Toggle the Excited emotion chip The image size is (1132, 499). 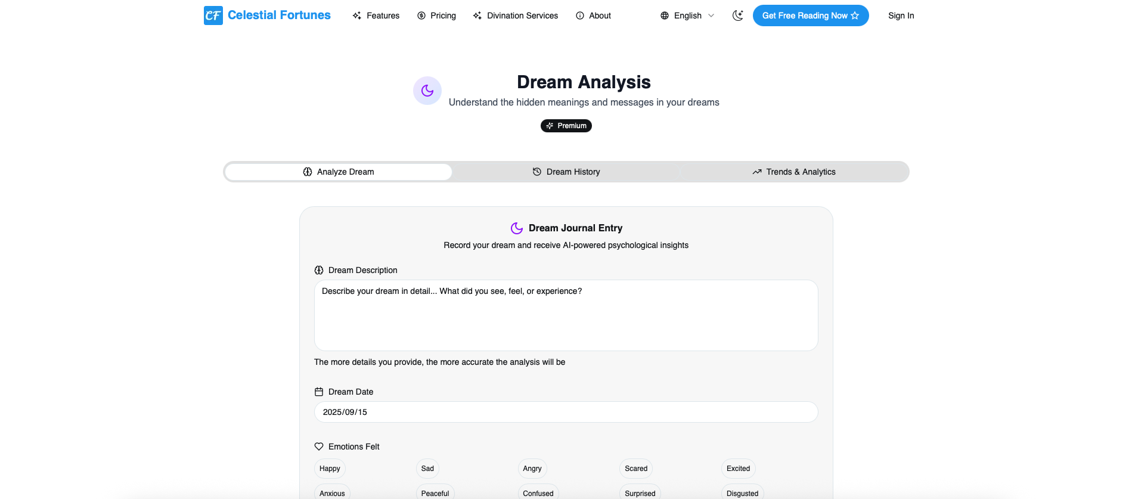739,469
